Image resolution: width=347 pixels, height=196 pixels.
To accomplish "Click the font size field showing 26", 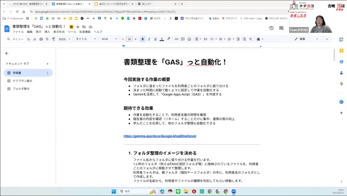I will pyautogui.click(x=129, y=39).
